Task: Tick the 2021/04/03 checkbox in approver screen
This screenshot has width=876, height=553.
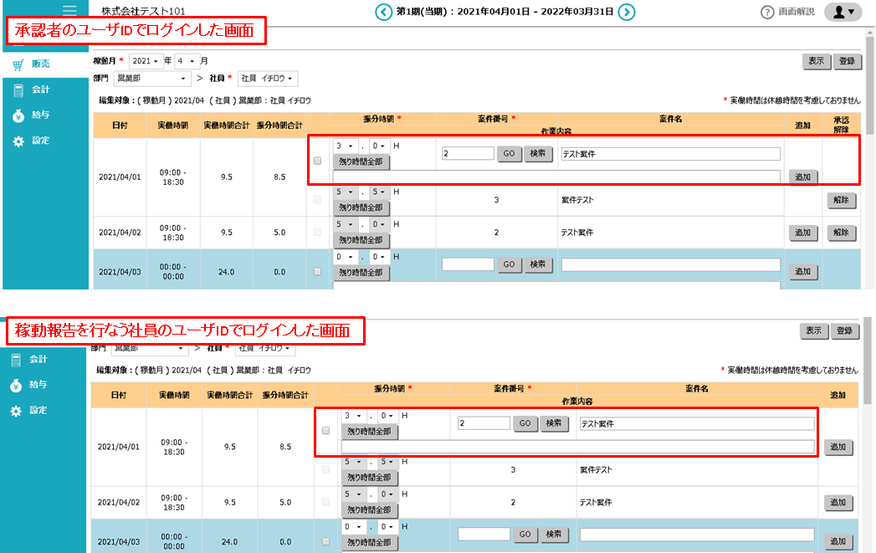Action: pyautogui.click(x=317, y=271)
